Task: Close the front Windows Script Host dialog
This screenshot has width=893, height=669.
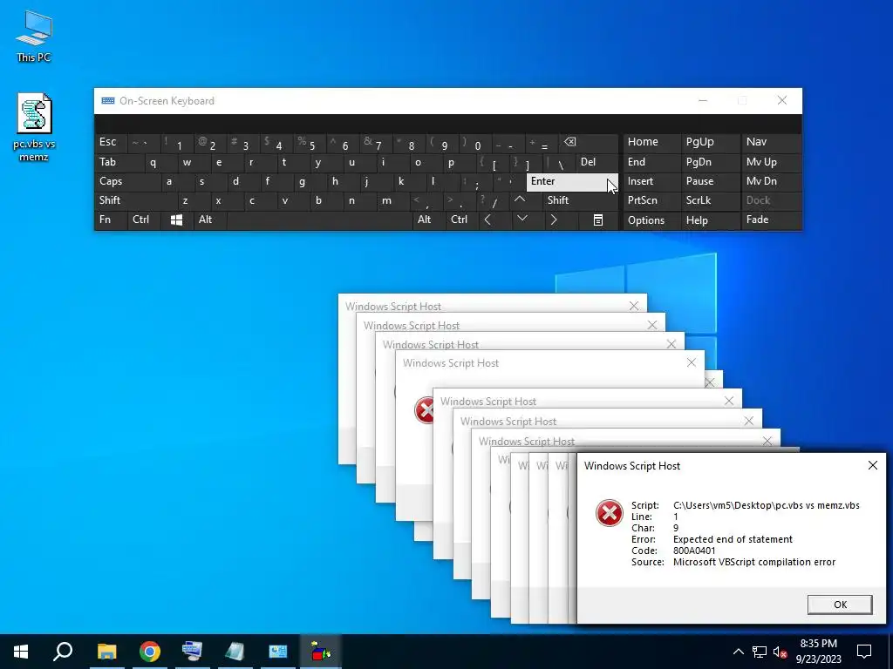Action: click(x=872, y=465)
